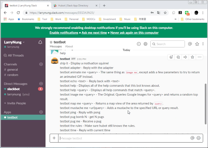Open the Personal bookmarks folder
208x148 pixels.
[72, 19]
